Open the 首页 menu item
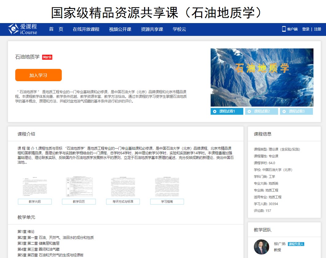The height and width of the screenshot is (258, 326). pos(56,29)
